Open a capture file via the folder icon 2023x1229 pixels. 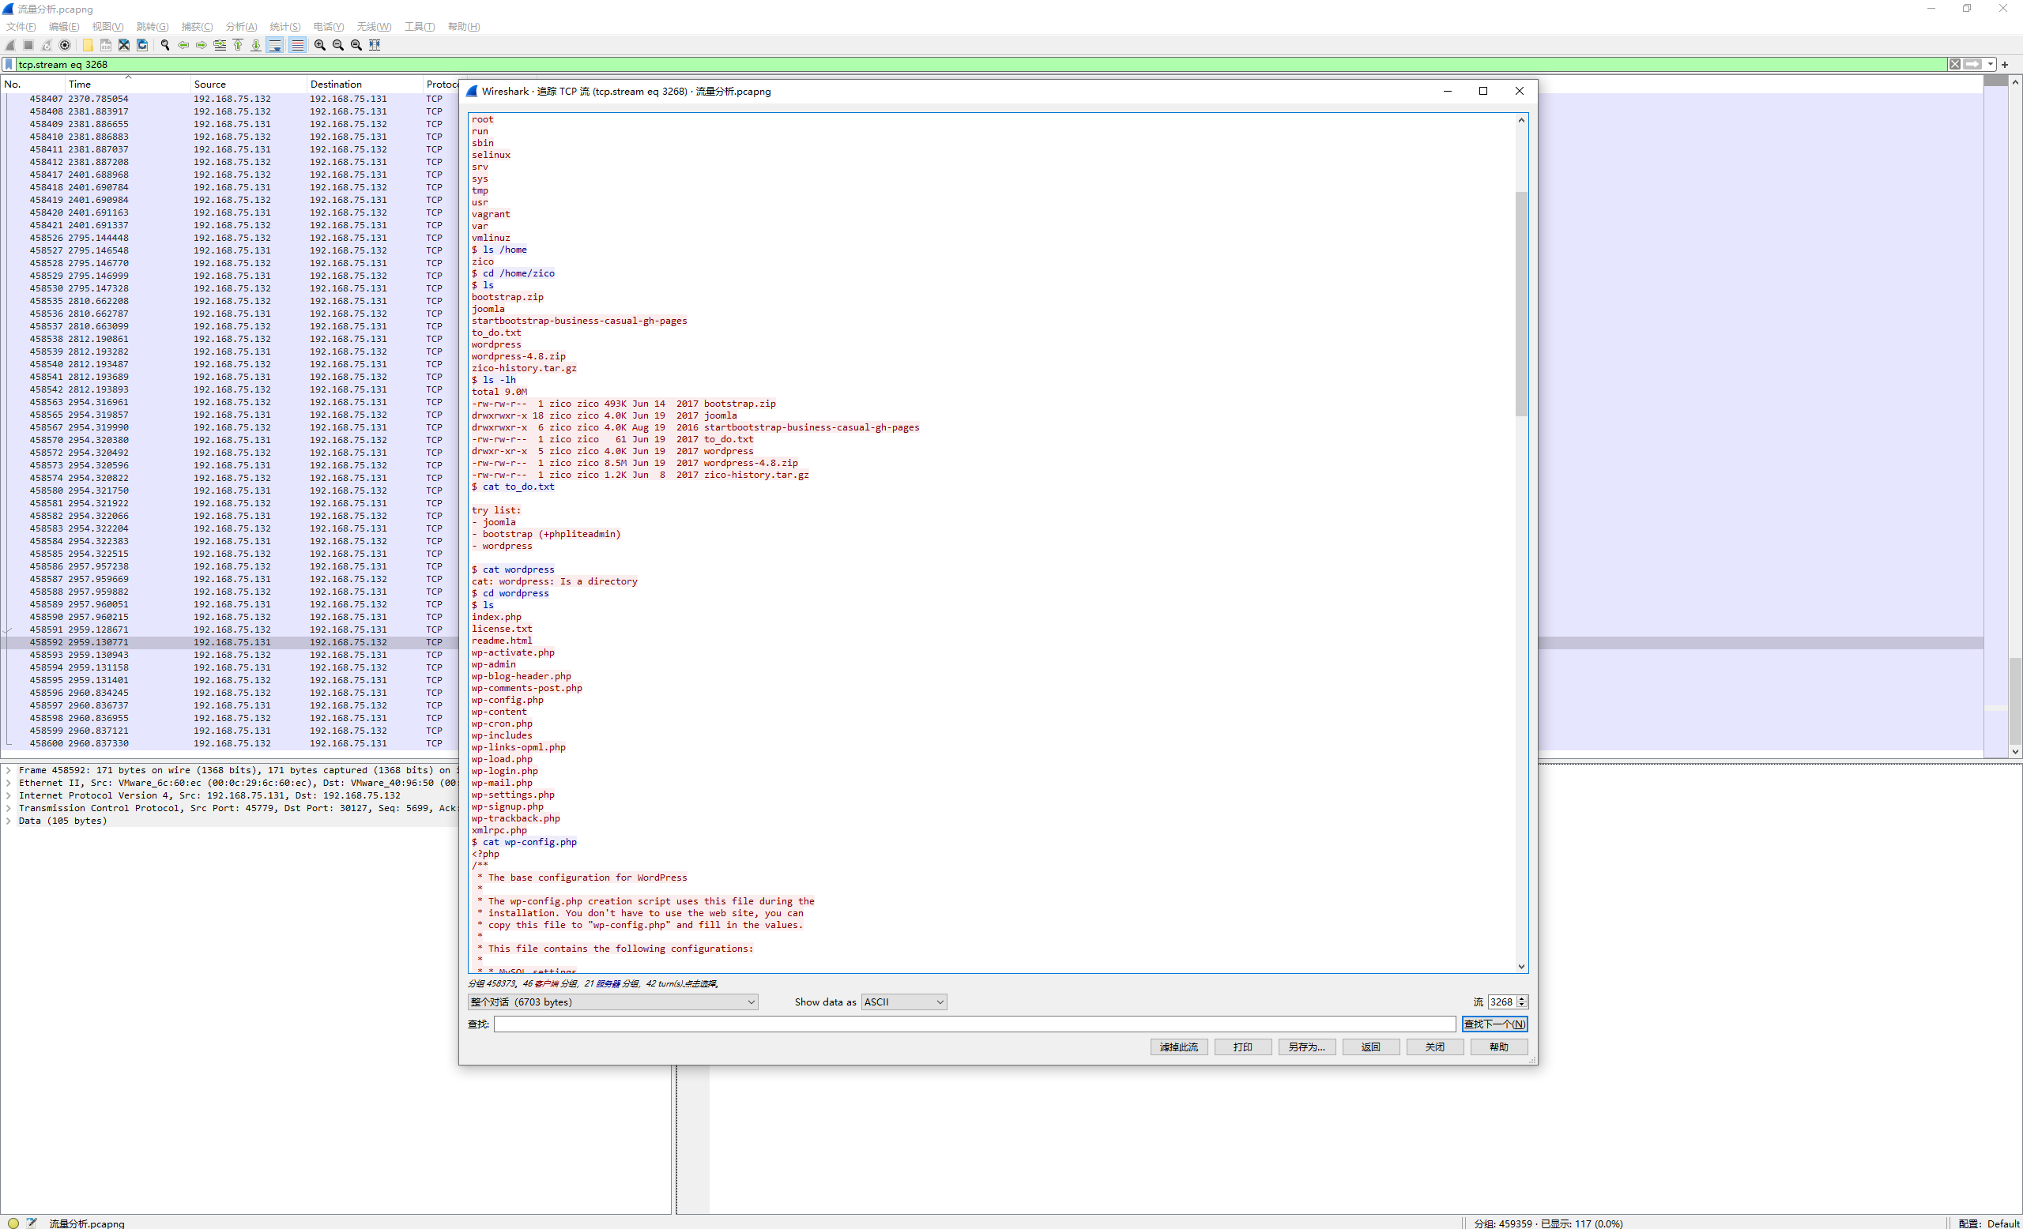88,45
